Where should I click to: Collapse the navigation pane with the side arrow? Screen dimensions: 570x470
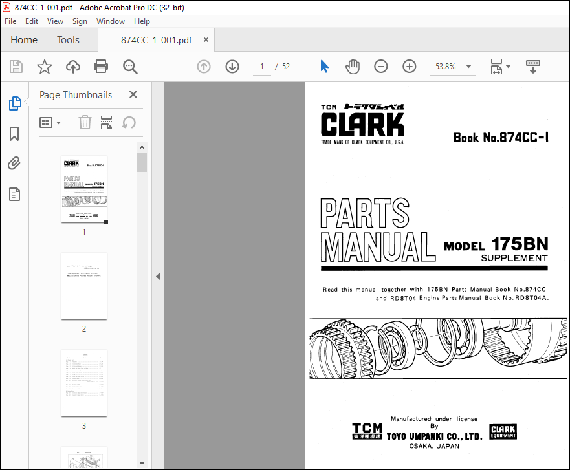pyautogui.click(x=158, y=277)
